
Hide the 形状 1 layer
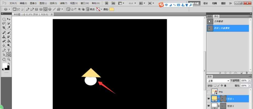click(x=209, y=99)
